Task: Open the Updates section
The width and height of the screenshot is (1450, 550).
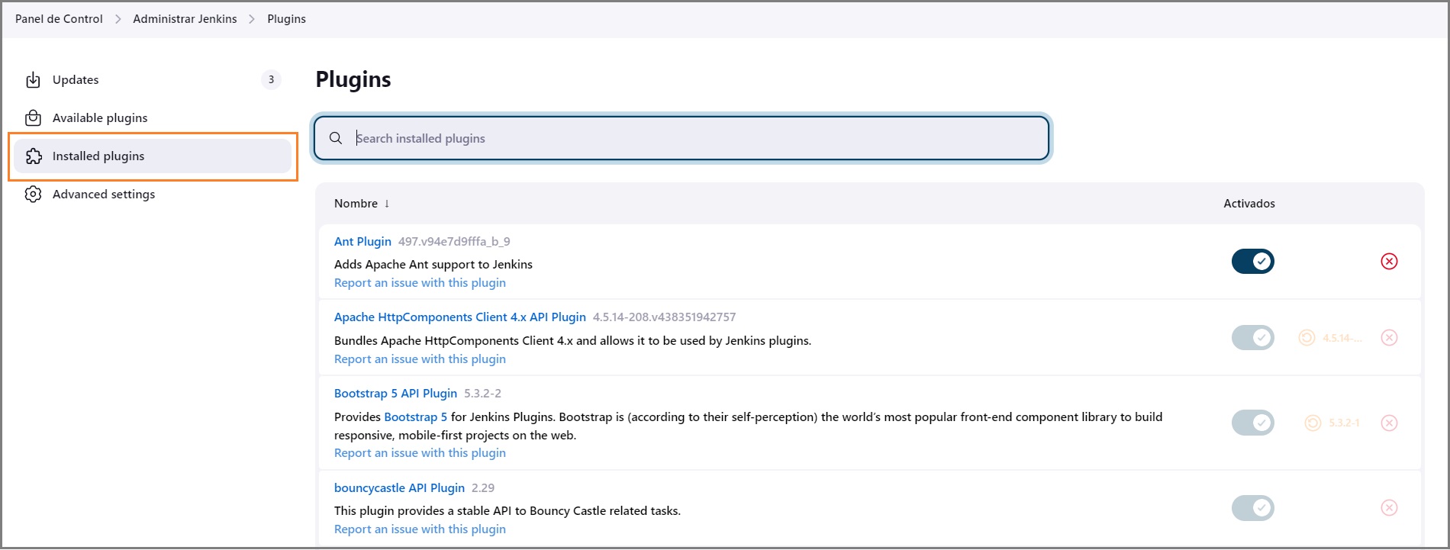Action: (153, 80)
